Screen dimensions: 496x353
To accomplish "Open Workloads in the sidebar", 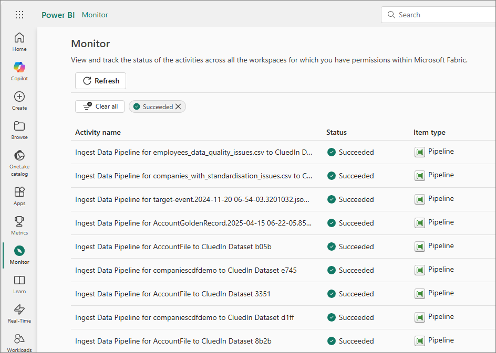I will pos(19,342).
